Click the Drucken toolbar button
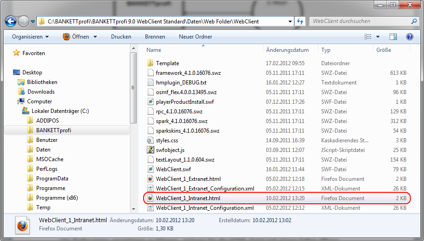This screenshot has width=424, height=241. point(121,37)
